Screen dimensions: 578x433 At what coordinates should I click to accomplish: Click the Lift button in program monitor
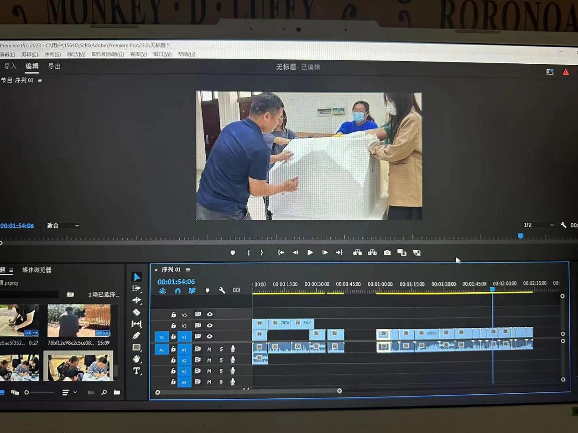click(x=357, y=253)
